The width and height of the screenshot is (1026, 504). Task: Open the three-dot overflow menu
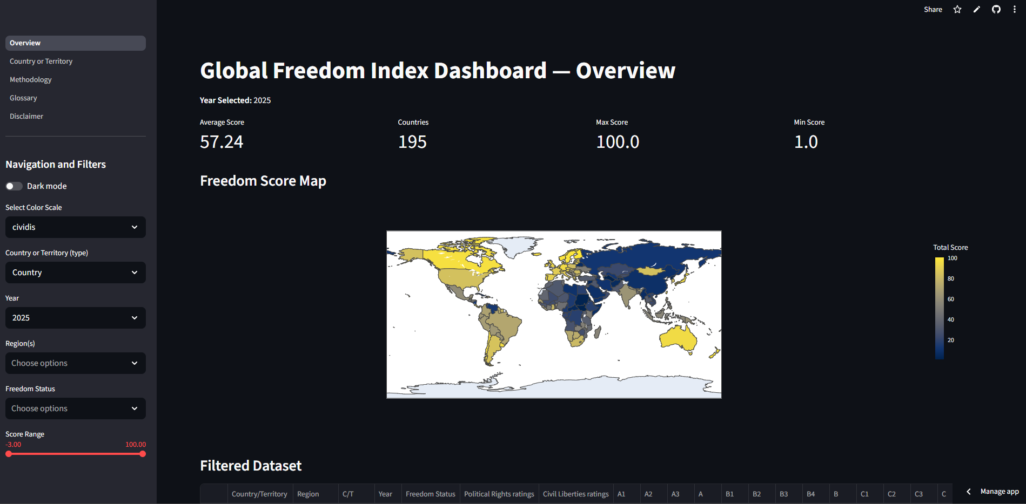[x=1015, y=9]
